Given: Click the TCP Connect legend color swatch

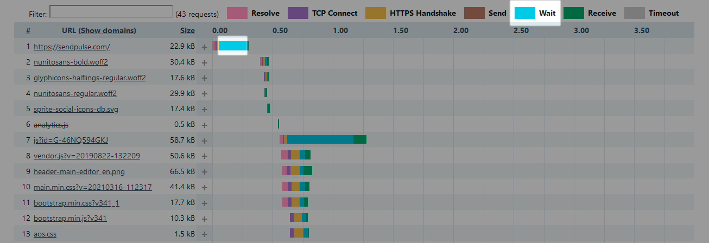Looking at the screenshot, I should tap(297, 13).
